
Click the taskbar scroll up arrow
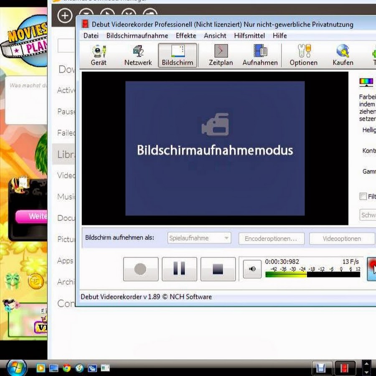click(x=366, y=364)
